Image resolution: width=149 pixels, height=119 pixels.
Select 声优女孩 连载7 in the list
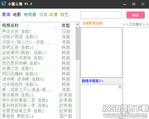point(38,31)
